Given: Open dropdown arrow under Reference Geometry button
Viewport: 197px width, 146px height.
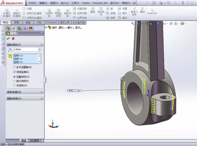Looking at the screenshot, I should (x=134, y=18).
